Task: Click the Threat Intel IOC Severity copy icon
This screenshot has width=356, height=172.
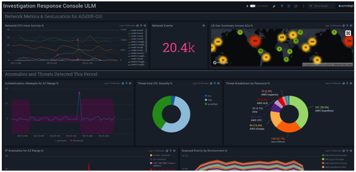Action: click(x=211, y=83)
